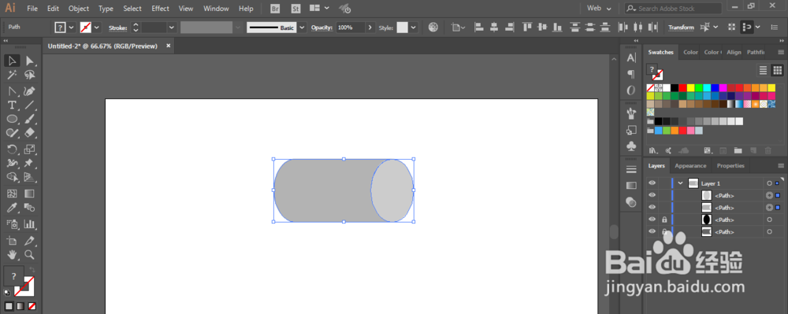Select the Mesh tool
This screenshot has width=788, height=314.
point(12,194)
